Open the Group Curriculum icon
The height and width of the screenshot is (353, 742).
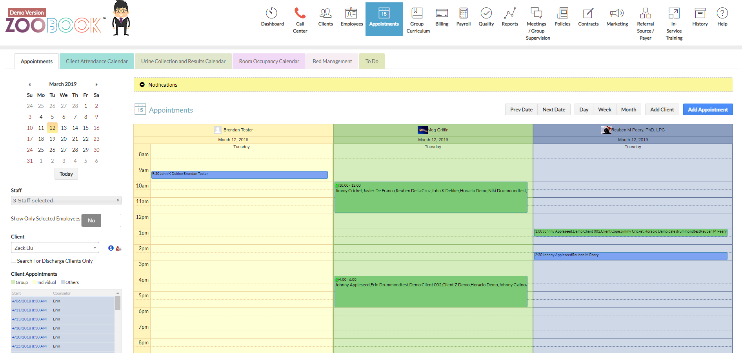417,14
